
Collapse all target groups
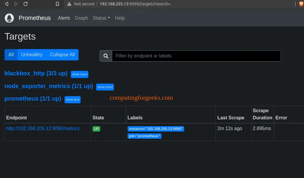[x=62, y=55]
